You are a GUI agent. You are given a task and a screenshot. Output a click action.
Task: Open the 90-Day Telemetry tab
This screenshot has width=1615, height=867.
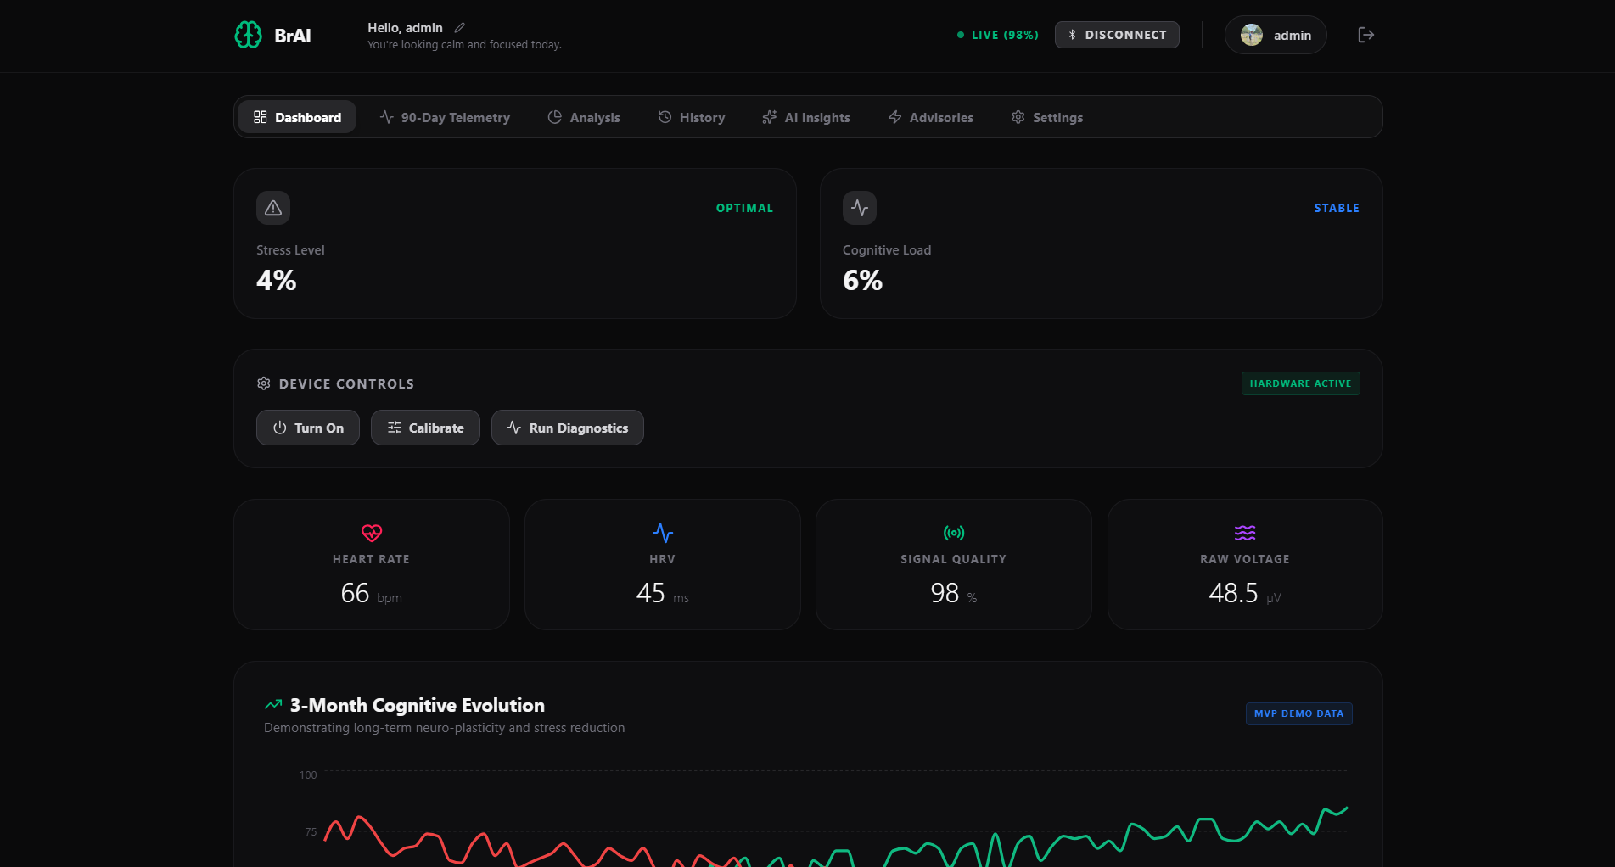tap(445, 117)
